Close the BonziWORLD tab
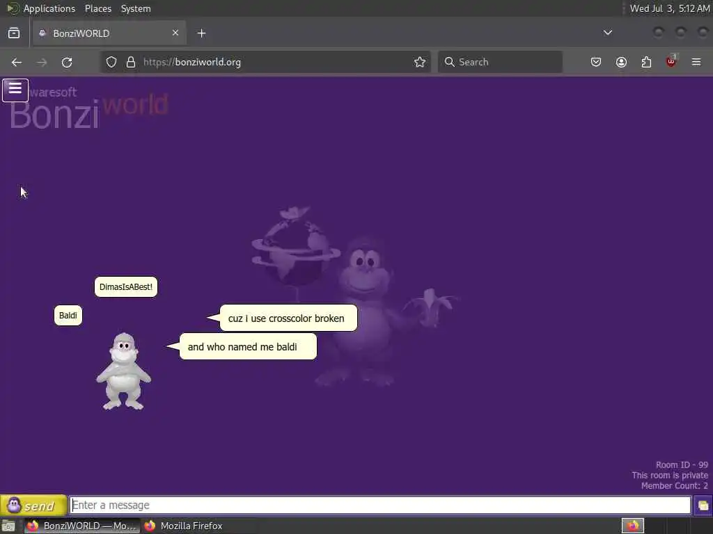This screenshot has width=713, height=534. [175, 33]
